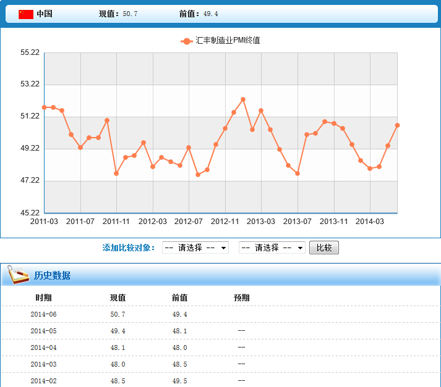This screenshot has height=387, width=441.
Task: Click the 前值 column header in table
Action: (179, 298)
